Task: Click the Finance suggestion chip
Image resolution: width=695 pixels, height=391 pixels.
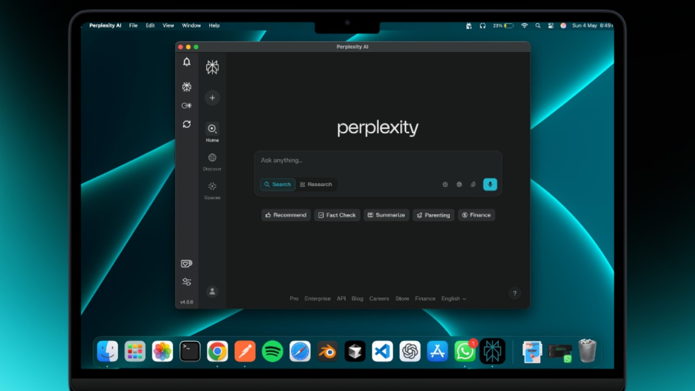Action: click(x=476, y=215)
